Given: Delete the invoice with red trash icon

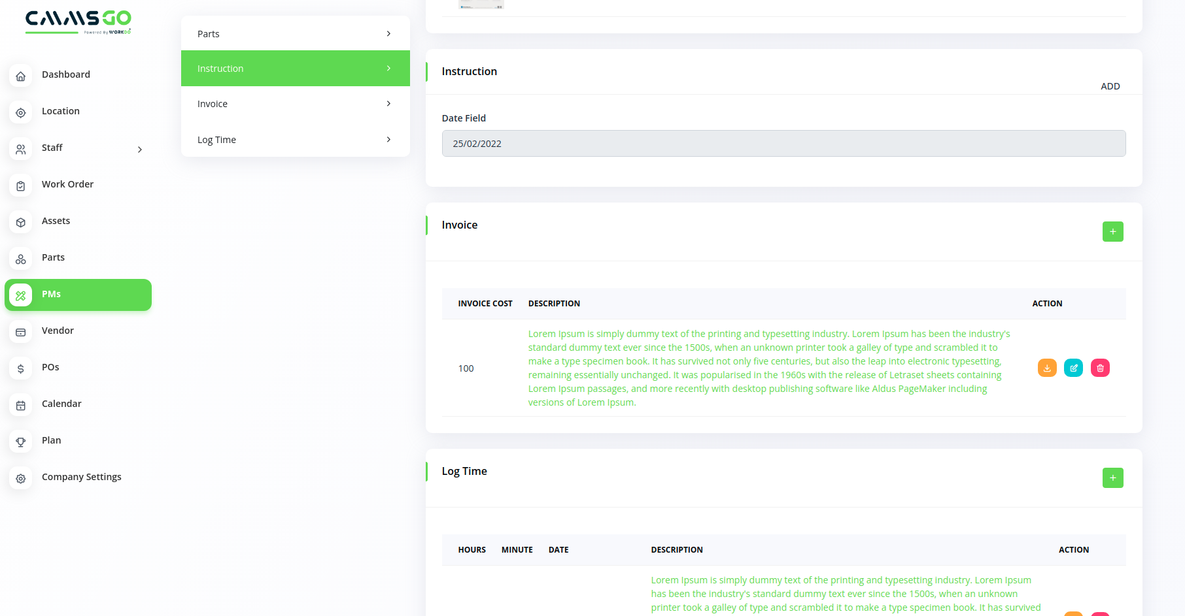Looking at the screenshot, I should tap(1100, 368).
